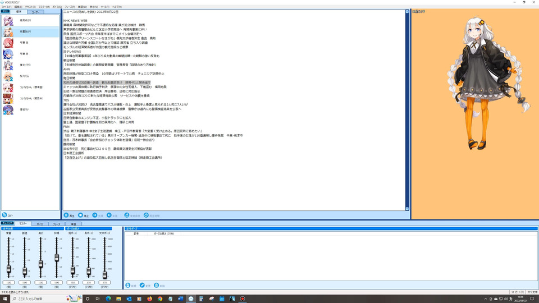Click the 話速 value input field
Image resolution: width=539 pixels, height=303 pixels.
pos(25,282)
